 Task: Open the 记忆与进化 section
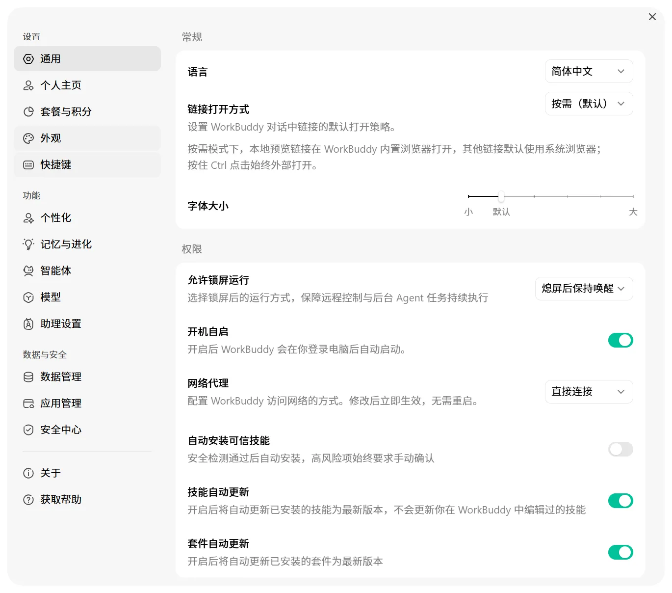pos(87,244)
